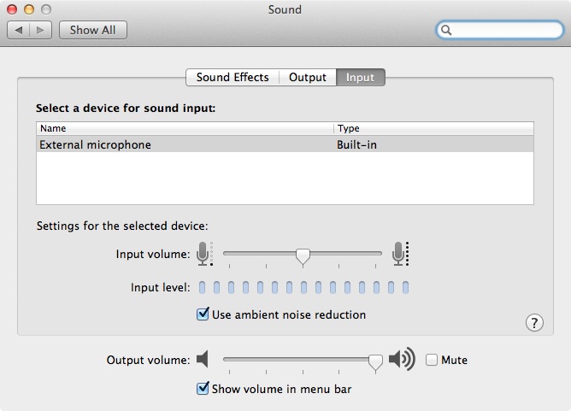This screenshot has height=411, width=571.
Task: Switch to the Output tab
Action: point(308,77)
